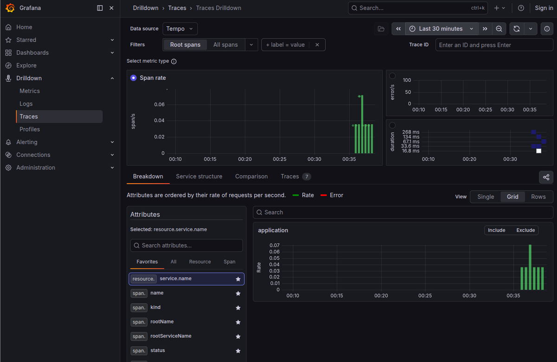The image size is (557, 362).
Task: Open the Tempo data source dropdown
Action: pyautogui.click(x=180, y=29)
